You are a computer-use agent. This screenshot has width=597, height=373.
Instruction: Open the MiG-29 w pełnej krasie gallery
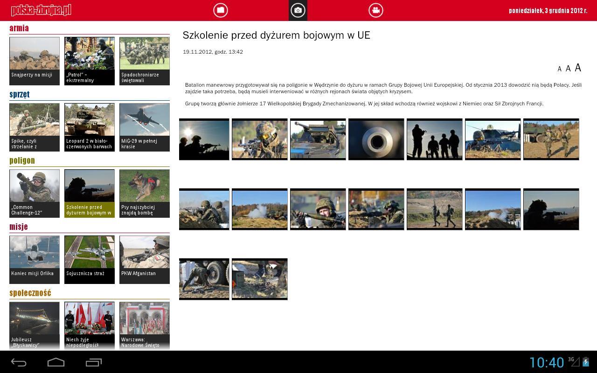pyautogui.click(x=144, y=127)
